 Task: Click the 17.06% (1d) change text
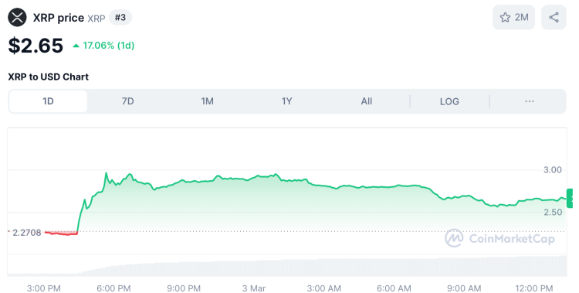109,46
